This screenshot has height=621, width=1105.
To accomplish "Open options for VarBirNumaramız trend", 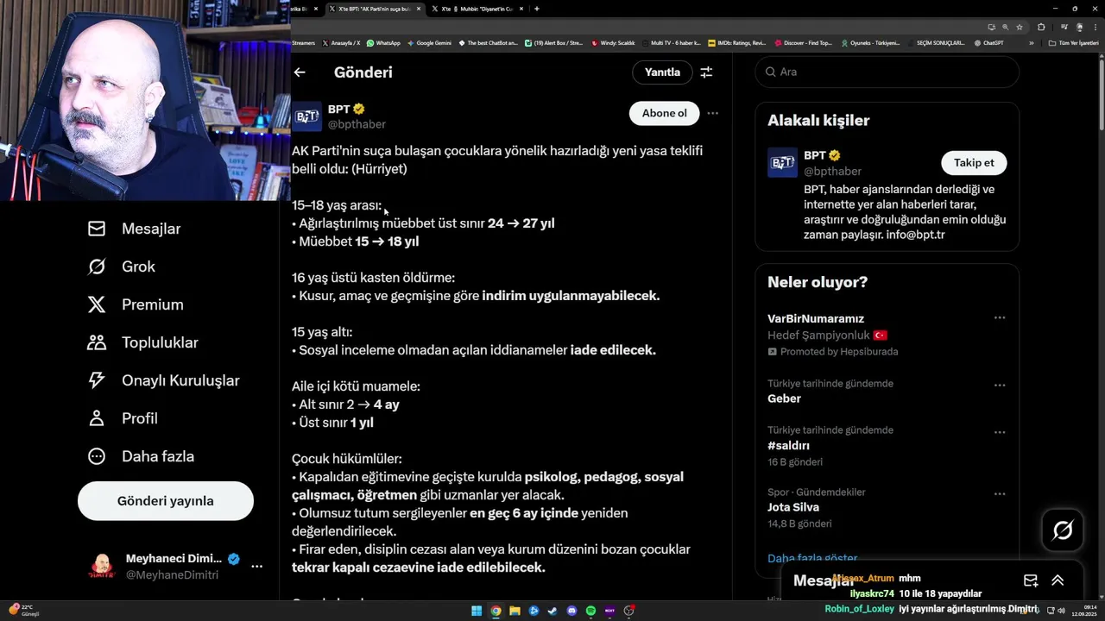I will click(x=1000, y=318).
